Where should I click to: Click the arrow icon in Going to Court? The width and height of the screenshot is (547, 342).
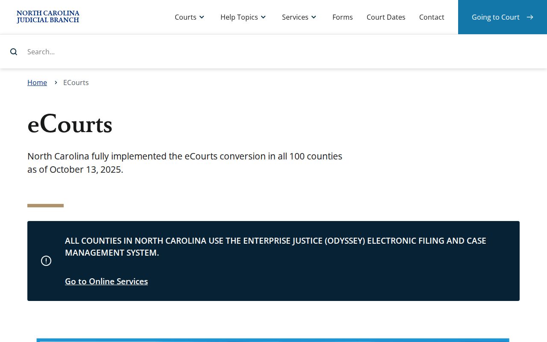pos(530,17)
